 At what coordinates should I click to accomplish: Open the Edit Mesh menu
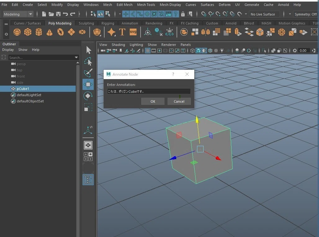pos(124,5)
